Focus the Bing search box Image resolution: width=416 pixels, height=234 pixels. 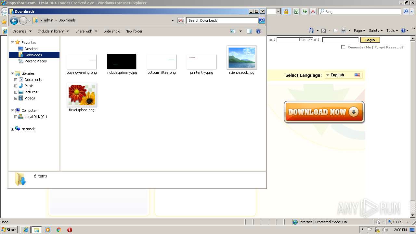pos(362,11)
